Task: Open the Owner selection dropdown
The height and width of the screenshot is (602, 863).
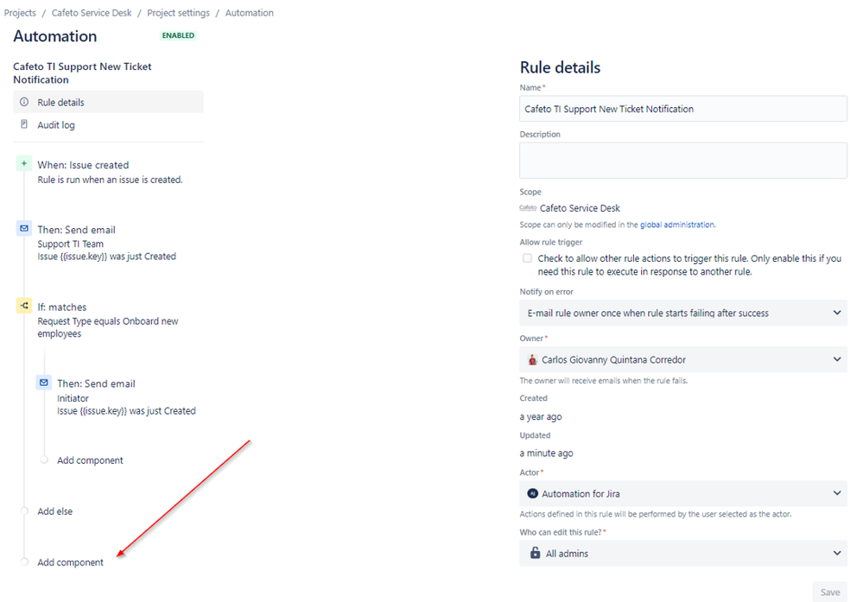Action: tap(836, 359)
